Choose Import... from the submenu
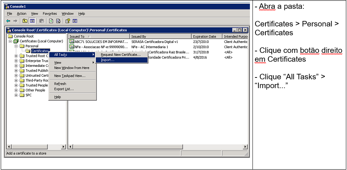Screen dimensions: 347x170 click(121, 60)
